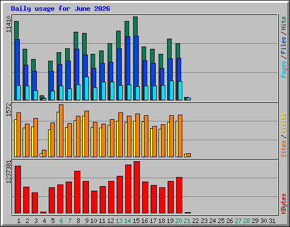Image resolution: width=290 pixels, height=227 pixels.
Task: Select green day 21 on date axis
Action: (187, 221)
